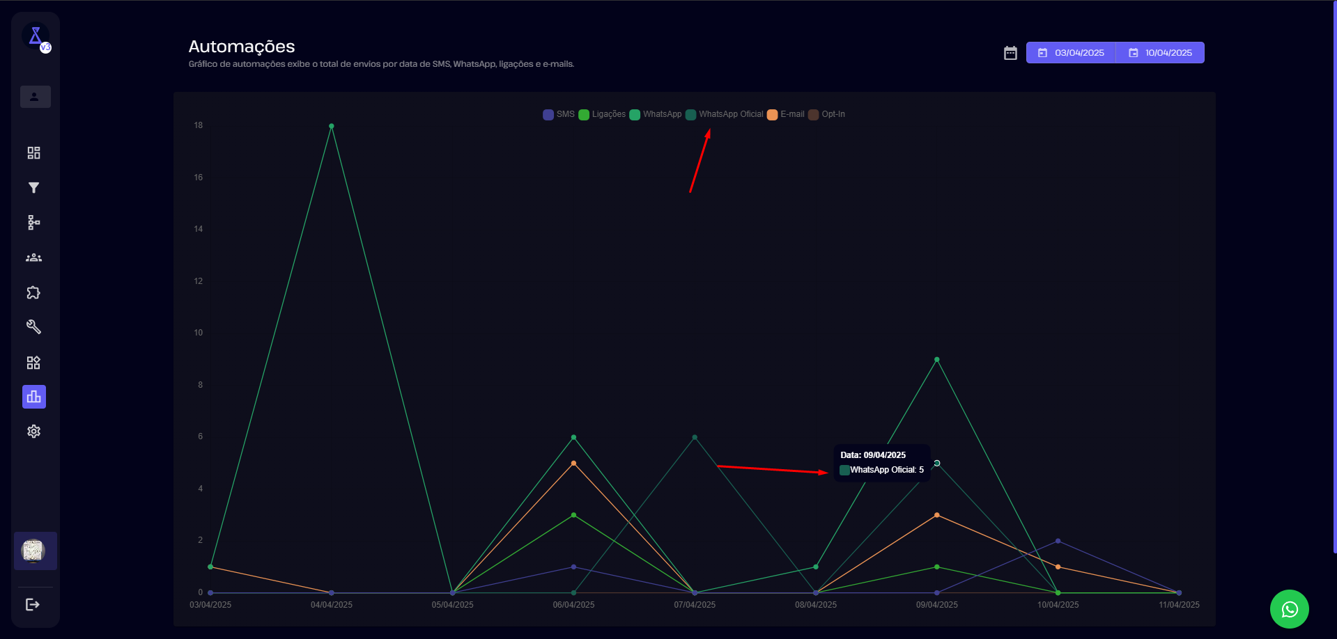Viewport: 1337px width, 639px height.
Task: Click the settings gear icon in sidebar
Action: (33, 432)
